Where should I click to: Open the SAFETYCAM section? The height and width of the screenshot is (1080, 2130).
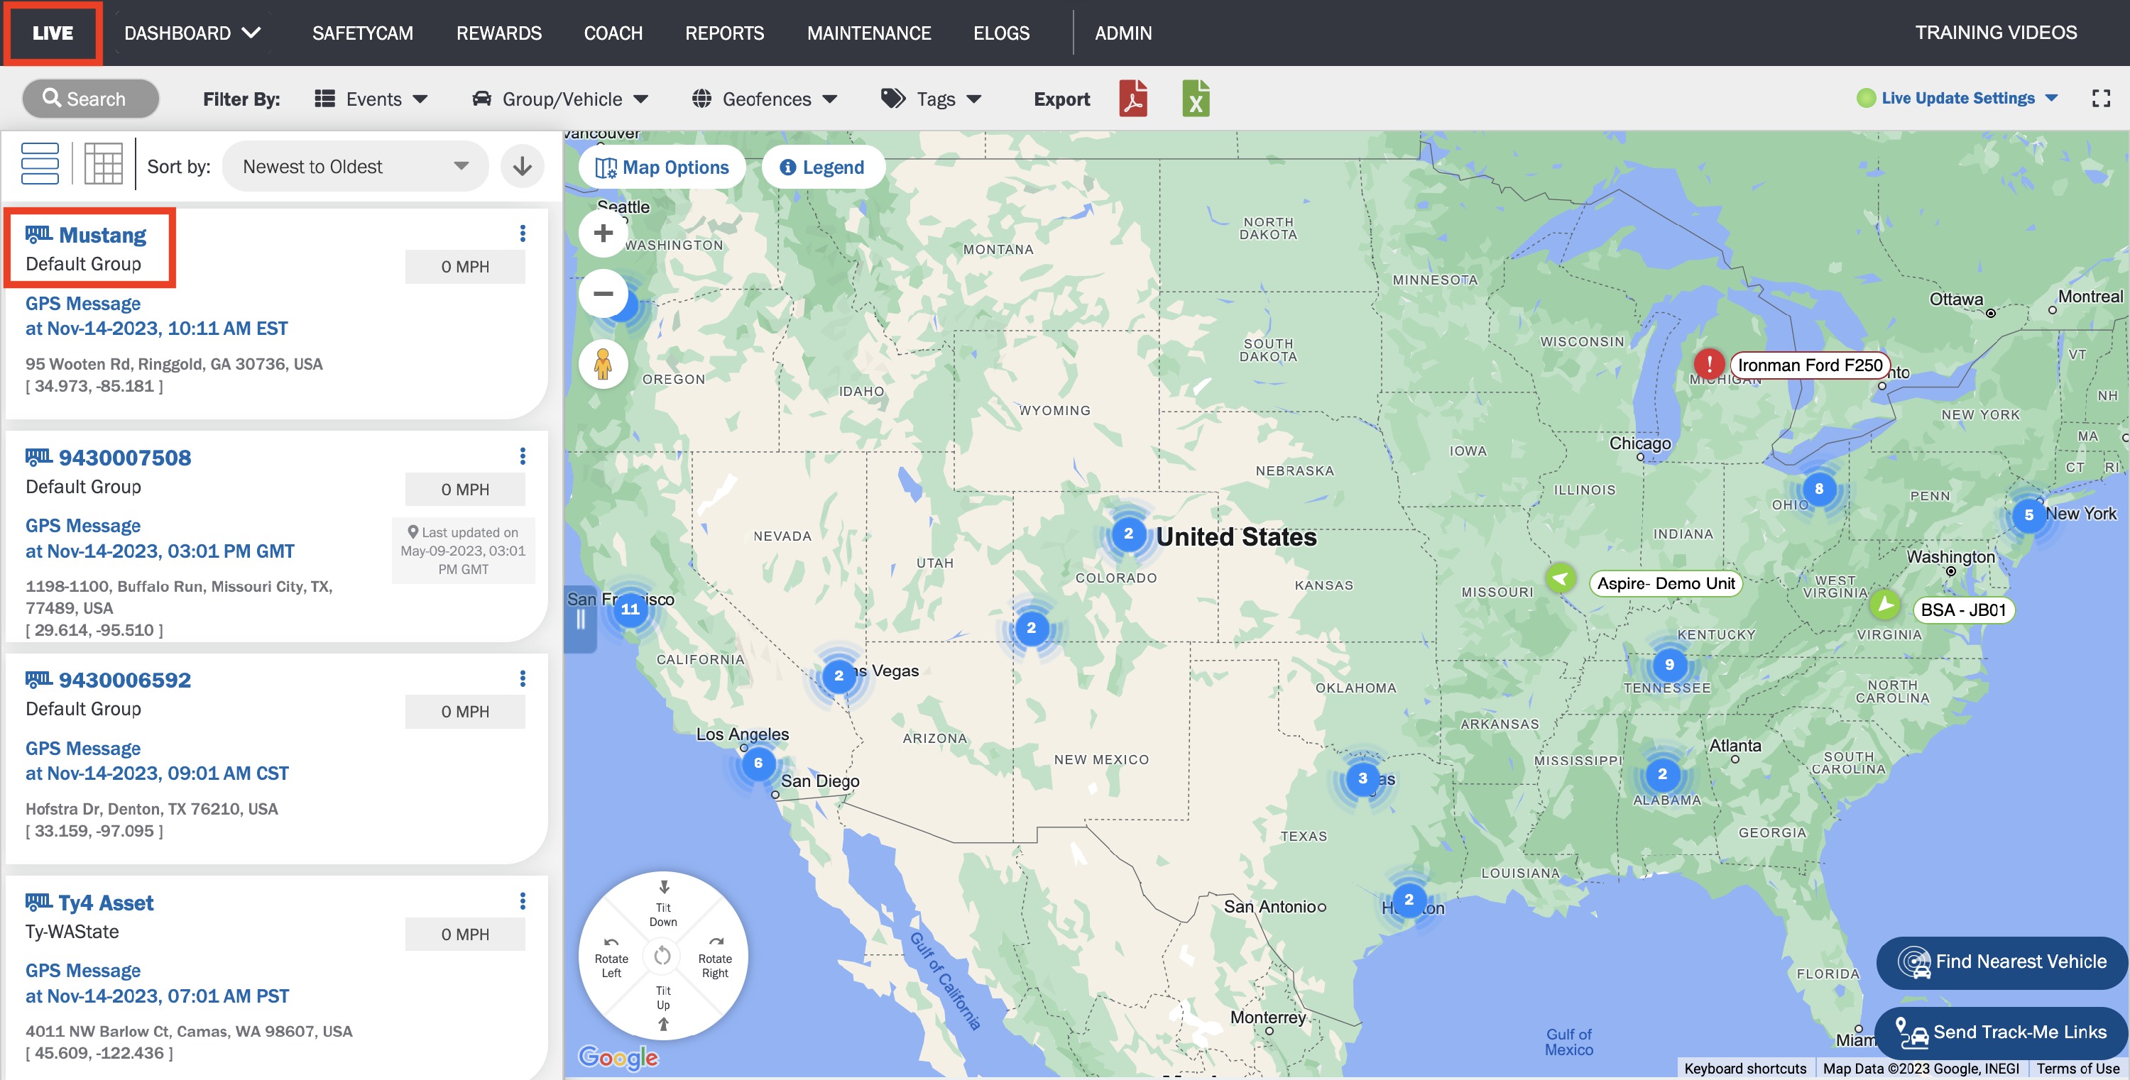coord(362,33)
